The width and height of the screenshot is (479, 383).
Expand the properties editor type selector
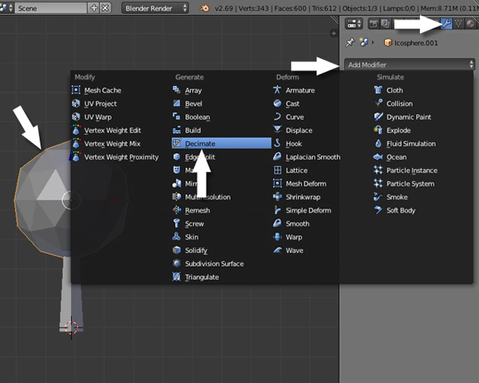354,23
